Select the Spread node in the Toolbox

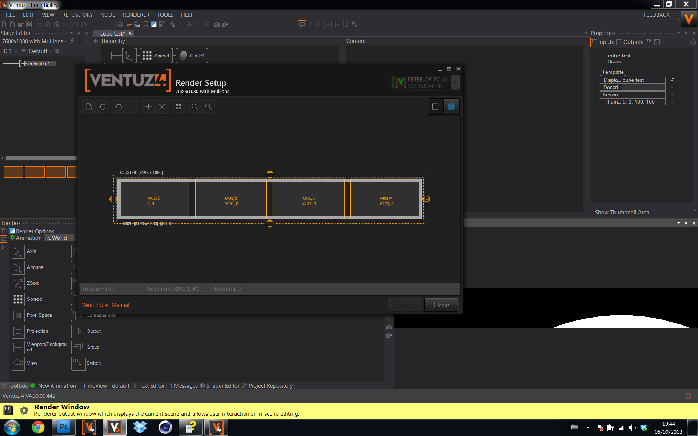pyautogui.click(x=18, y=299)
